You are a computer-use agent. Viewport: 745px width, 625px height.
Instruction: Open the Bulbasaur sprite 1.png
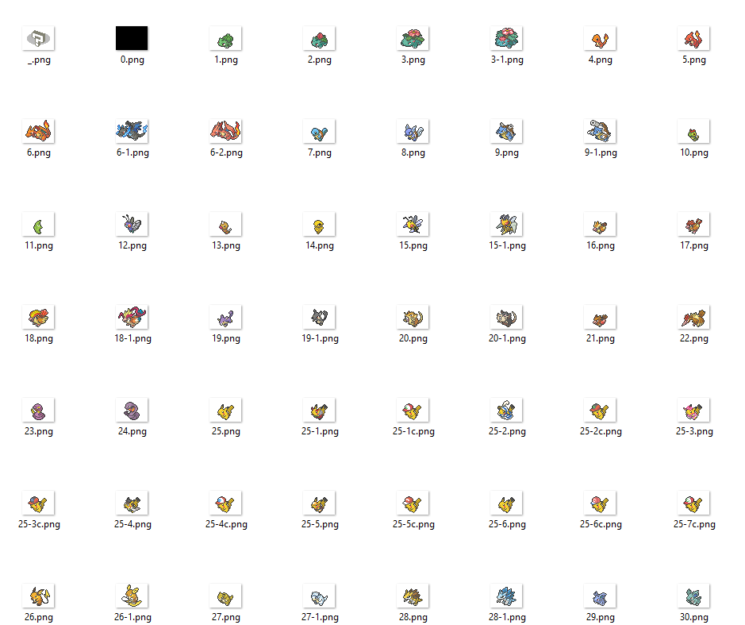pyautogui.click(x=225, y=37)
